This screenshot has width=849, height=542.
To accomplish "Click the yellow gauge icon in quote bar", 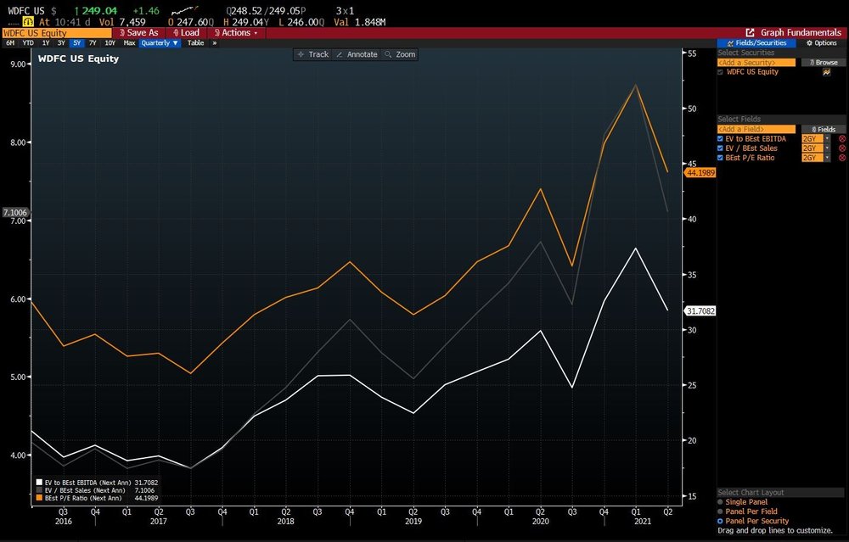I will tap(28, 22).
